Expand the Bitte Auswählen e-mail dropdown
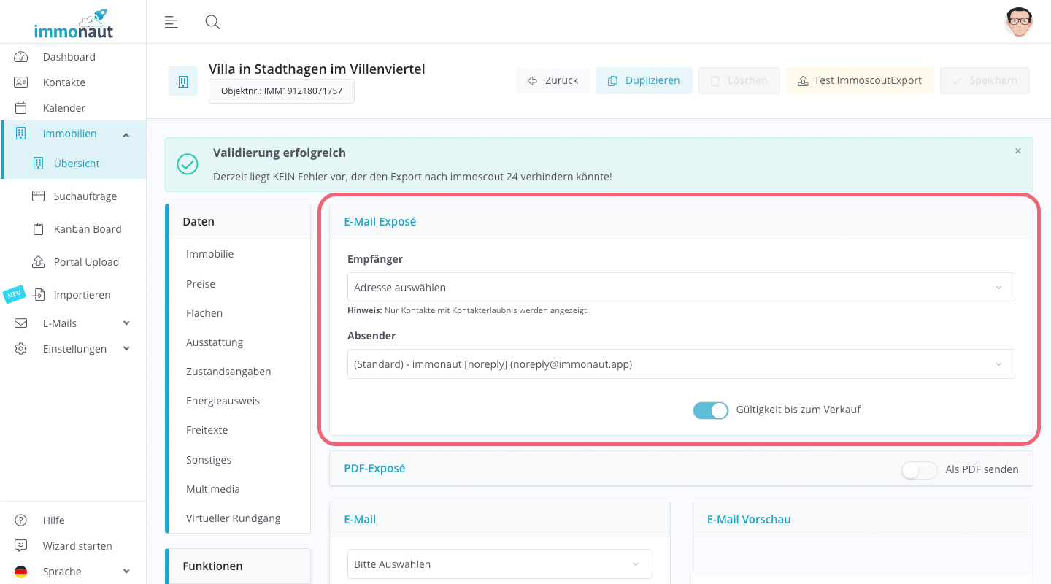1051x584 pixels. (499, 564)
